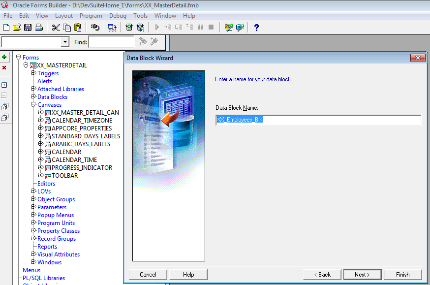Open the object navigator dropdown arrow

tap(65, 42)
